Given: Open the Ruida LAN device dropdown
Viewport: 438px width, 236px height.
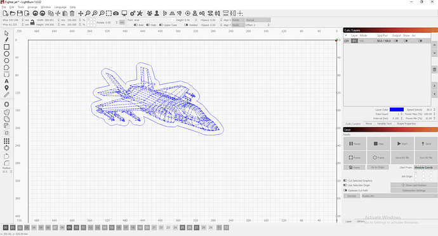Looking at the screenshot, I should point(399,196).
